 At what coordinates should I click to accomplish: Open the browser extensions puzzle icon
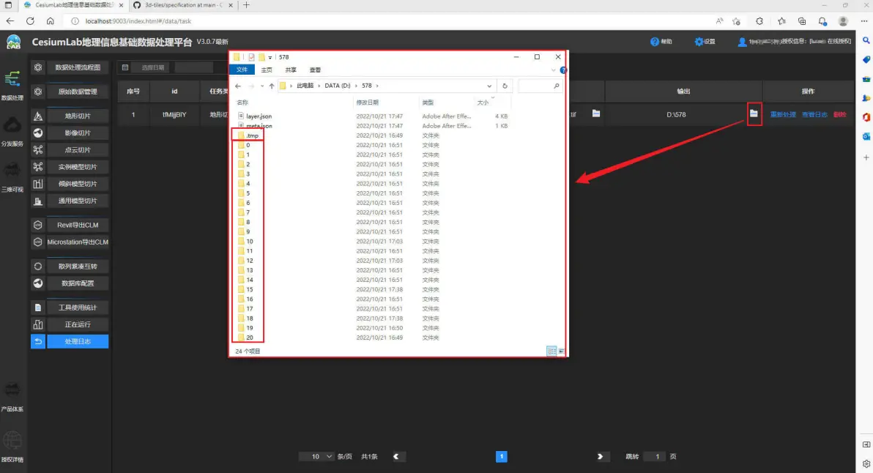coord(759,21)
